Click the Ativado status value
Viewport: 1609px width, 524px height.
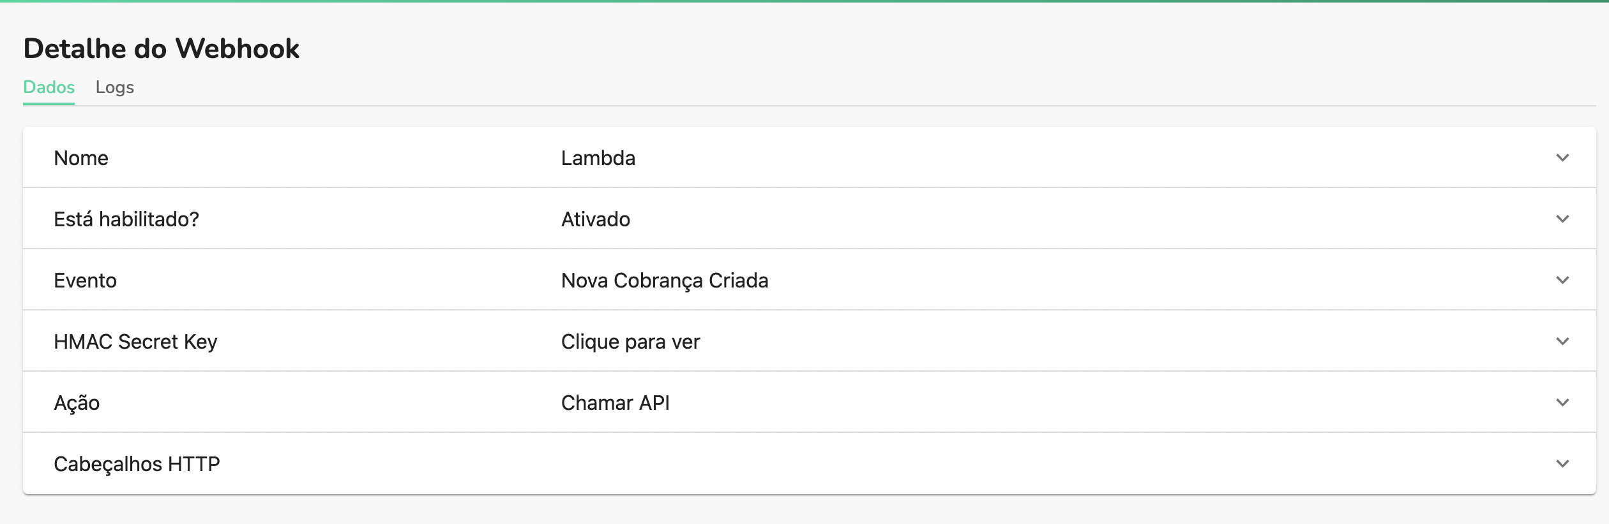point(596,219)
